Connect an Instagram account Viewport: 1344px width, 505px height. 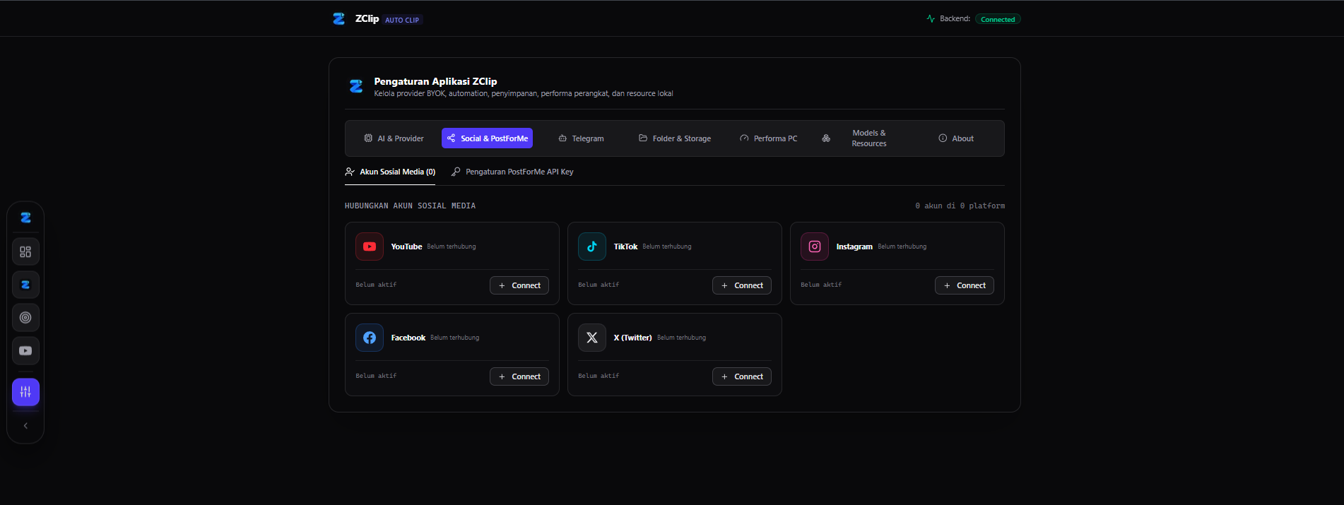[965, 285]
